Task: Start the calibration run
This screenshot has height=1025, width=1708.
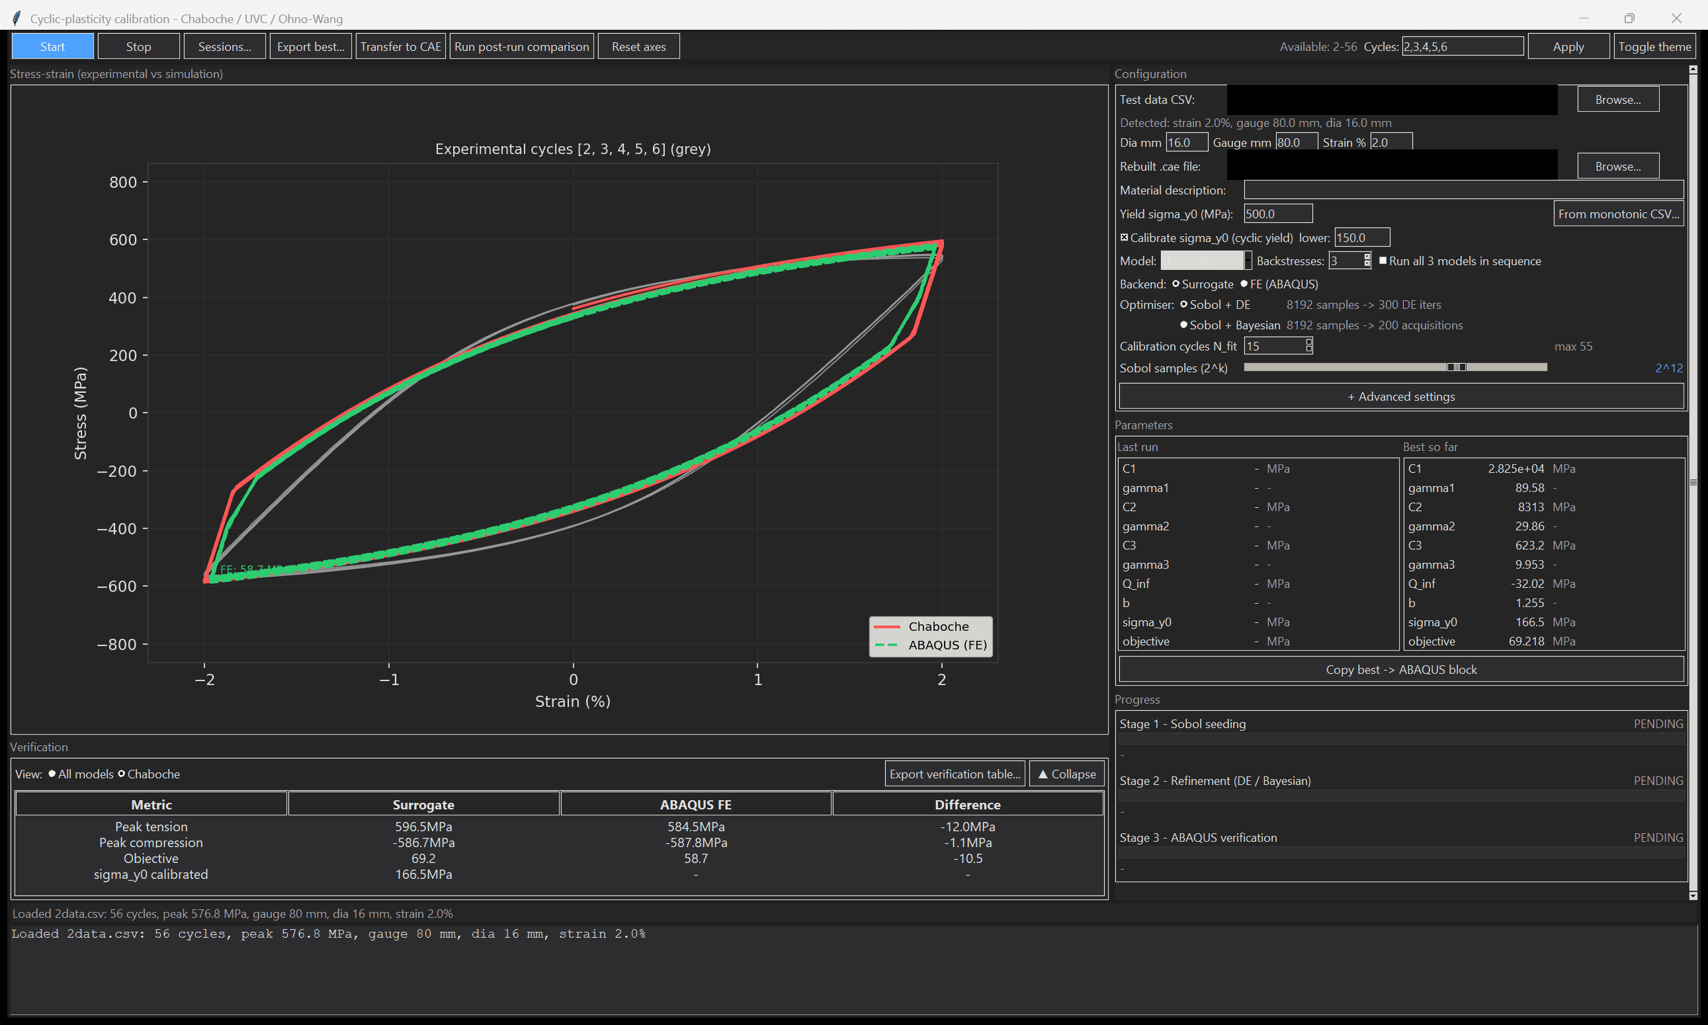Action: coord(52,46)
